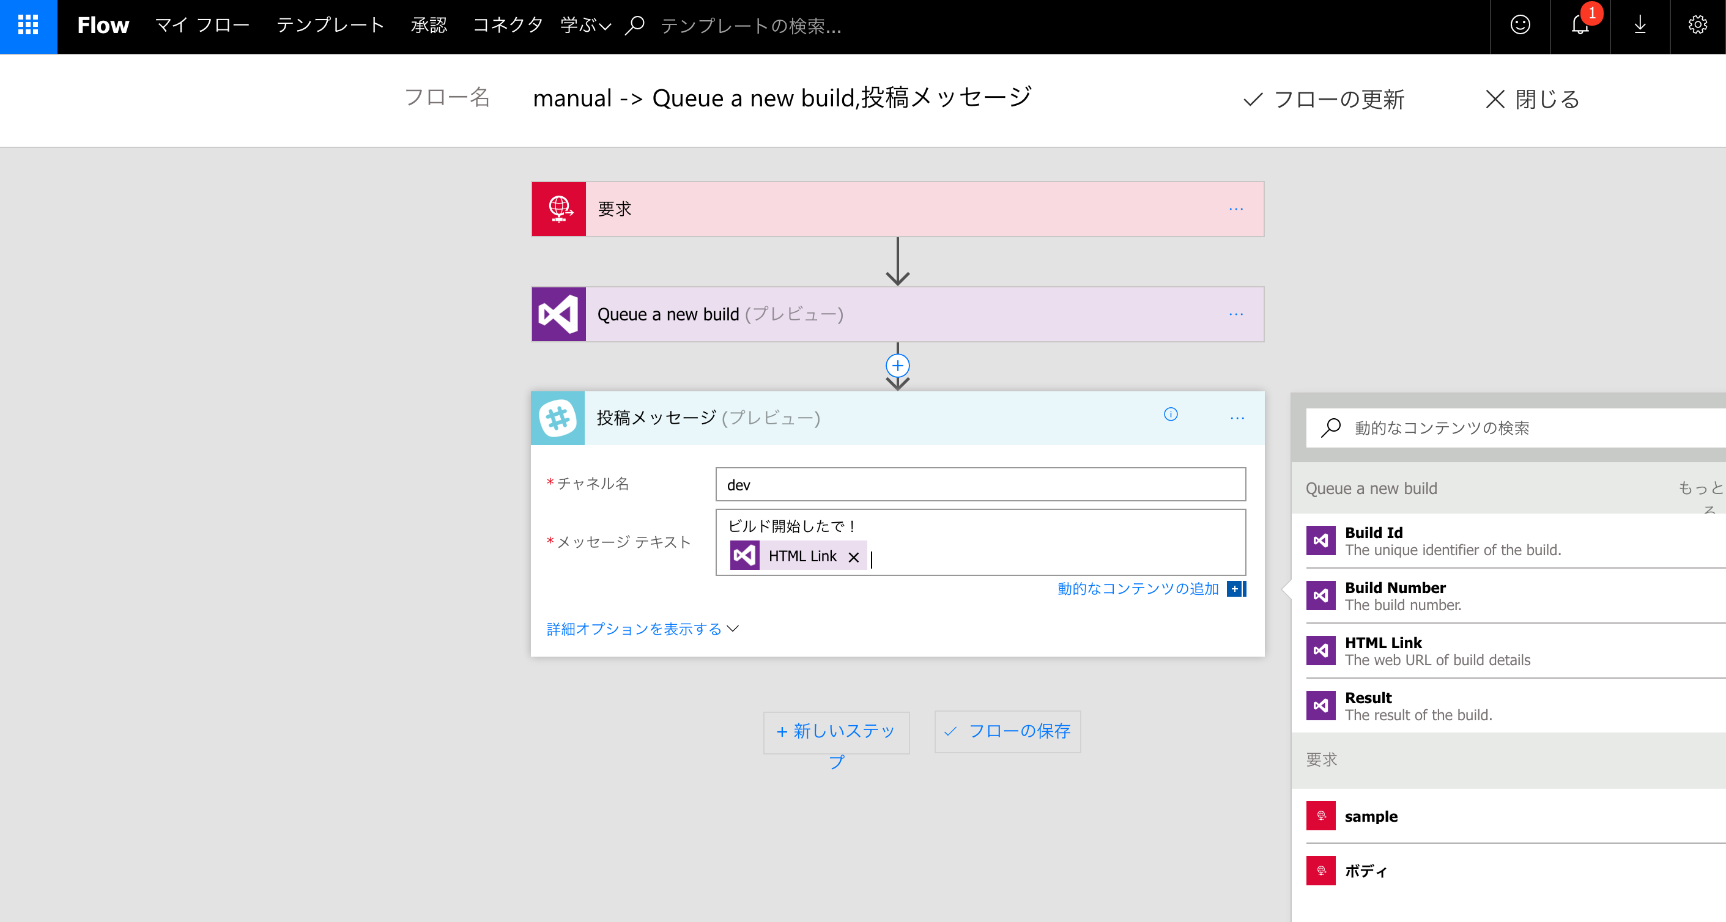
Task: Click the Build Number Visual Studio icon
Action: 1320,596
